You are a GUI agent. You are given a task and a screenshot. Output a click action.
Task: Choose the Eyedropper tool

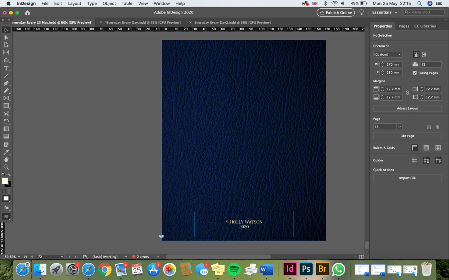(6, 152)
